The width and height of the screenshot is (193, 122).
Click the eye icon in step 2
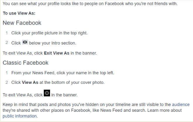pyautogui.click(x=25, y=42)
